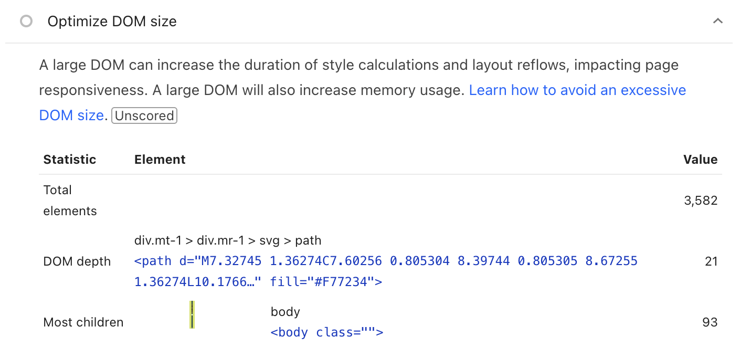
Task: Click the gray status circle icon
Action: 26,21
